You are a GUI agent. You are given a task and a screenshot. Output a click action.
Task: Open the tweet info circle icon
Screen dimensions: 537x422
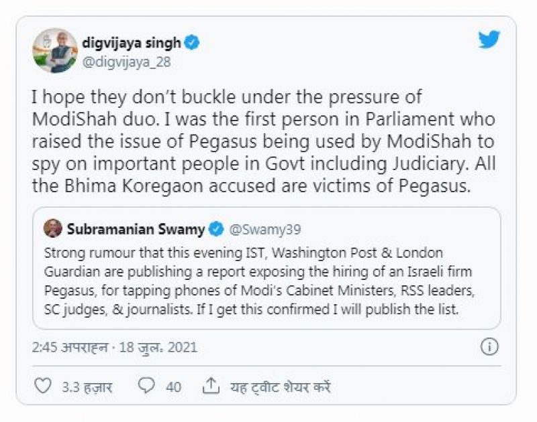(489, 346)
